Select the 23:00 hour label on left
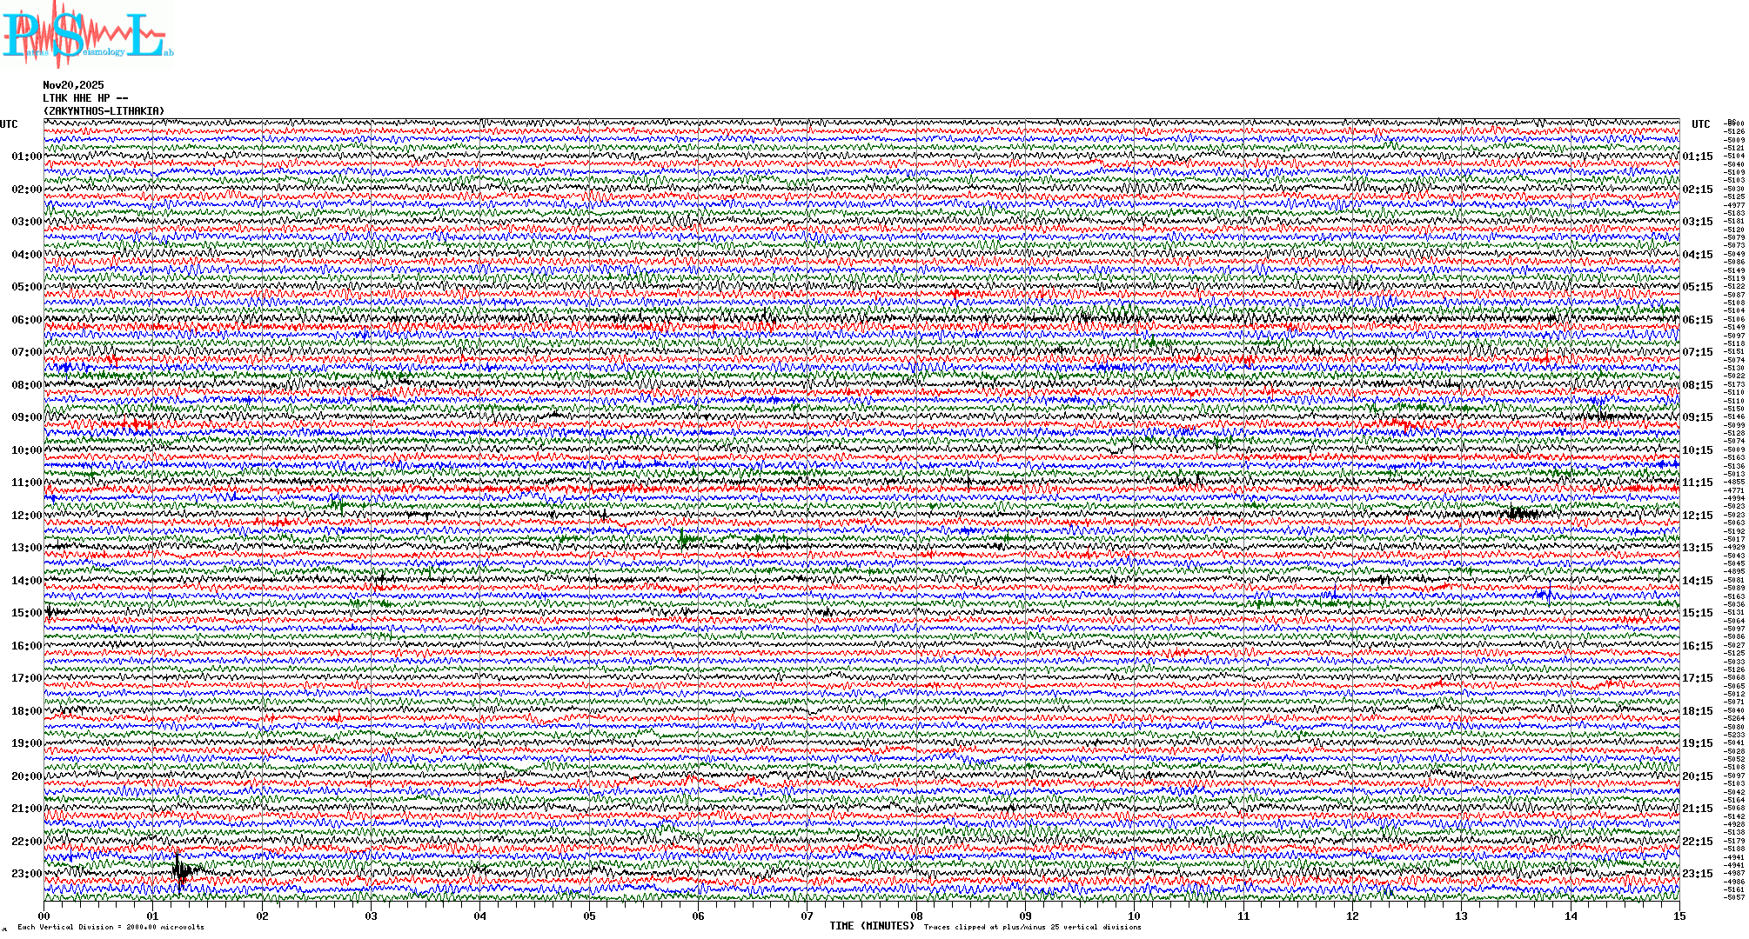Screen dimensions: 1749x939 [x=26, y=874]
